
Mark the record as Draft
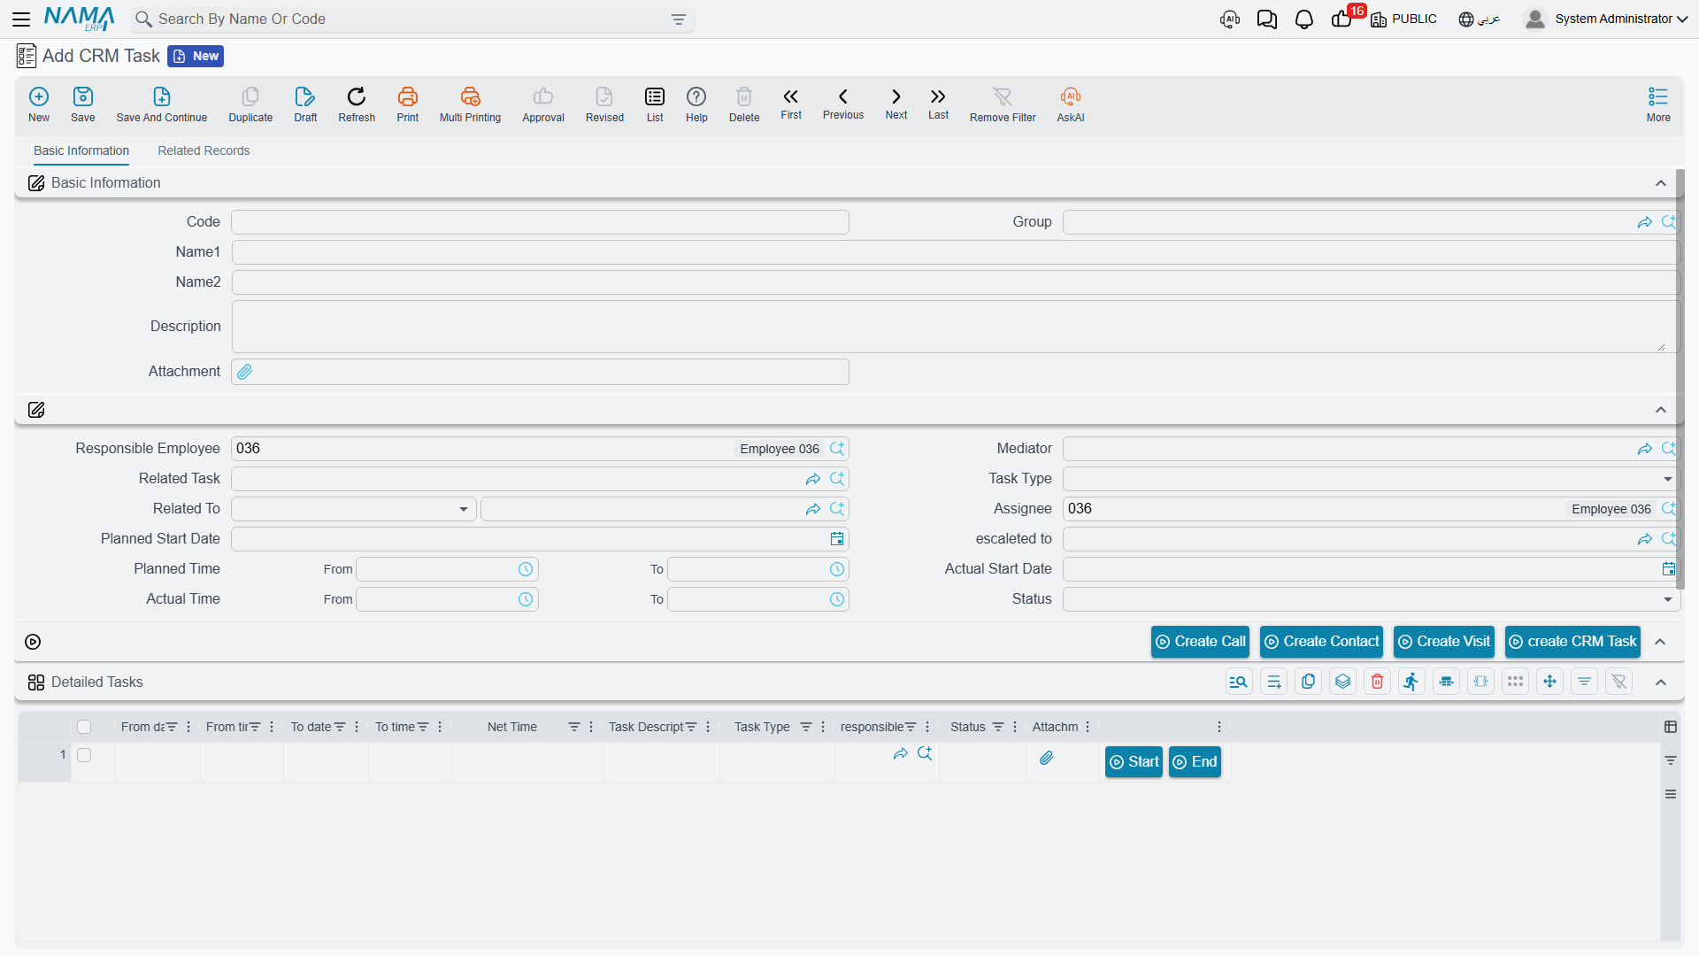point(305,104)
